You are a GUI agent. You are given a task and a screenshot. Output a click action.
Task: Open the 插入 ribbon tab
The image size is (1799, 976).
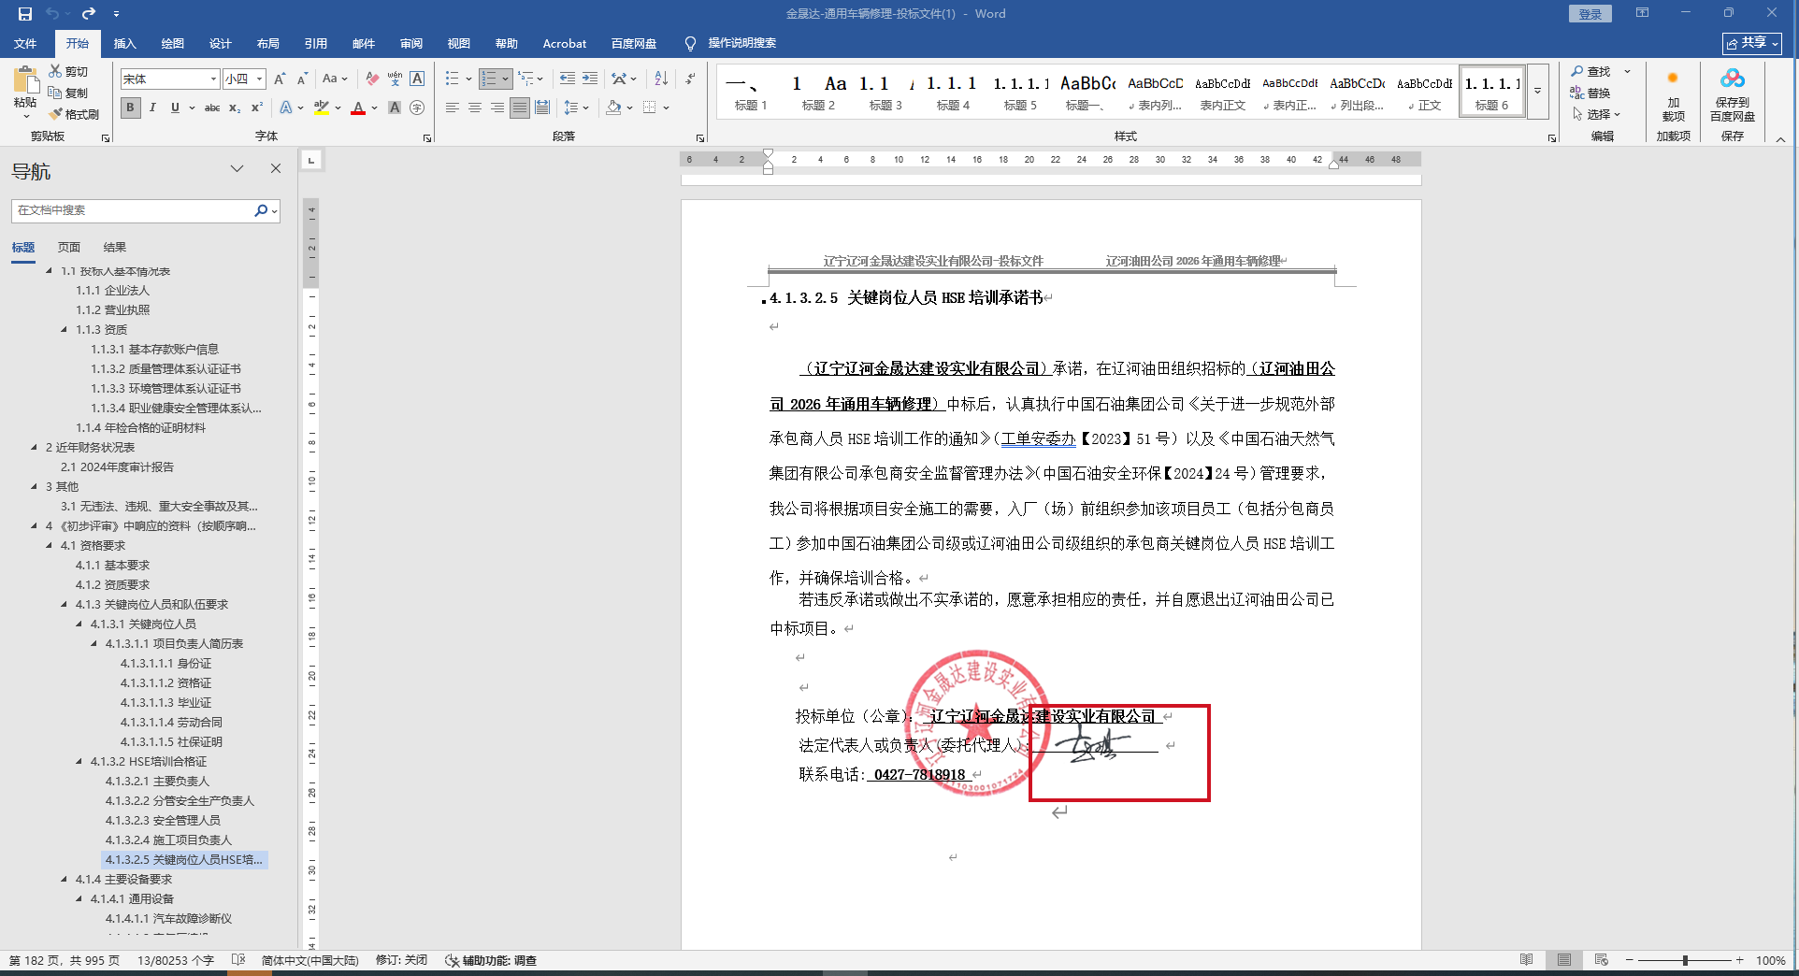click(x=124, y=43)
